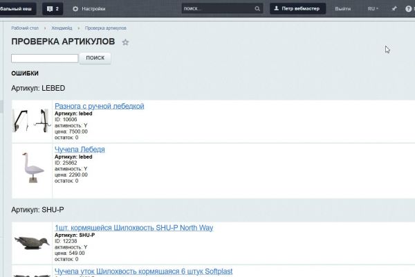Image resolution: width=415 pixels, height=277 pixels.
Task: Click the ПОИСК button
Action: tap(95, 58)
